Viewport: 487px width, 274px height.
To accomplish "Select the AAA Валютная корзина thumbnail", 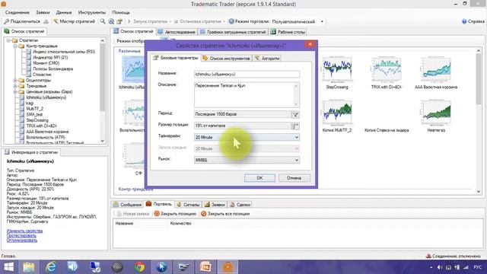I will (436, 73).
